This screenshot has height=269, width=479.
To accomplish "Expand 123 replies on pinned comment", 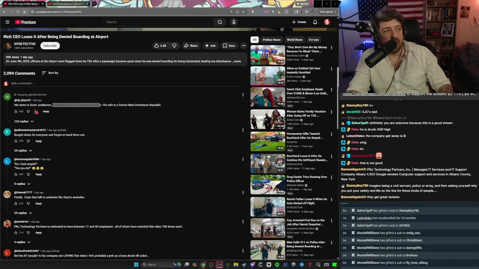I will pyautogui.click(x=24, y=121).
